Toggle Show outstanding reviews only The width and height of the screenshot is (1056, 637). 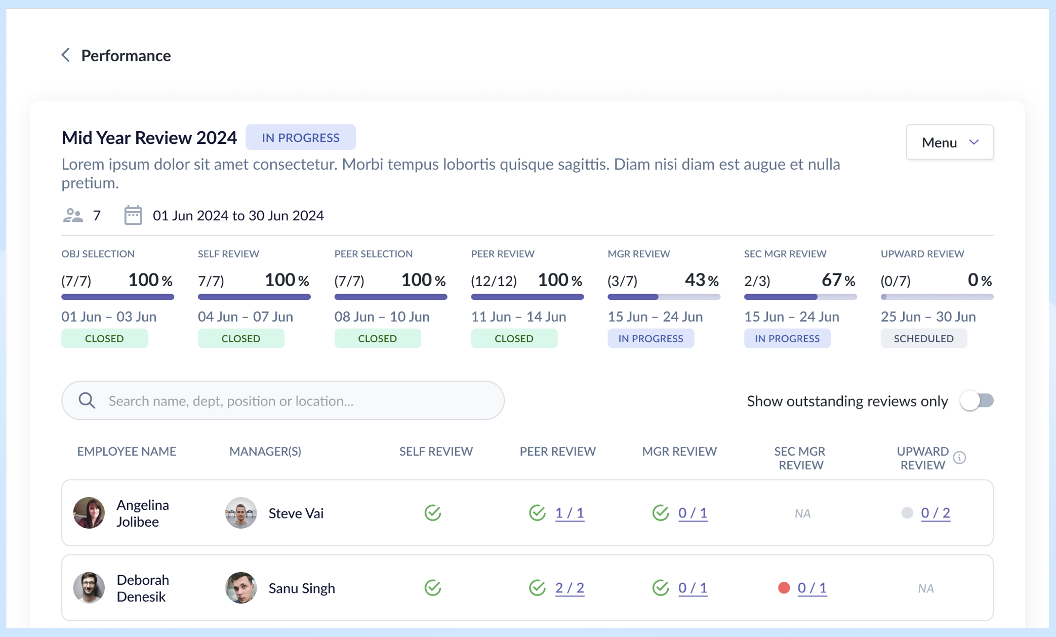[977, 401]
